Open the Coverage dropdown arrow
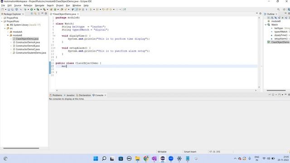Image resolution: width=290 pixels, height=163 pixels. pos(41,10)
